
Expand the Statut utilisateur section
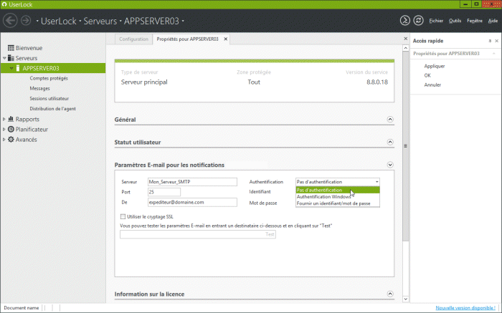[390, 142]
